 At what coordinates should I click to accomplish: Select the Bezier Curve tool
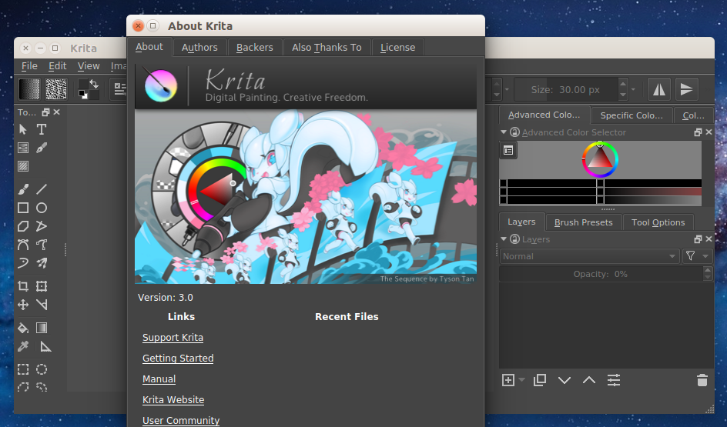coord(23,245)
